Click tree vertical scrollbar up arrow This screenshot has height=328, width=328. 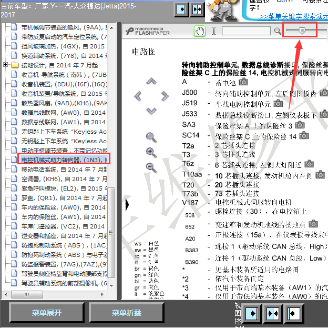pos(112,28)
